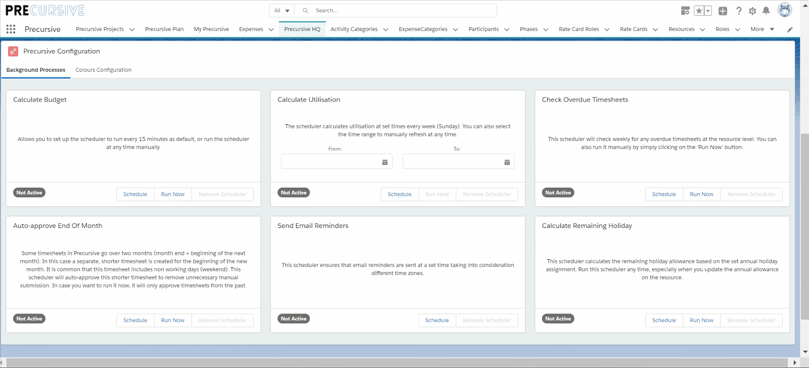Select the Background Processes tab
Viewport: 809px width, 368px height.
(36, 70)
